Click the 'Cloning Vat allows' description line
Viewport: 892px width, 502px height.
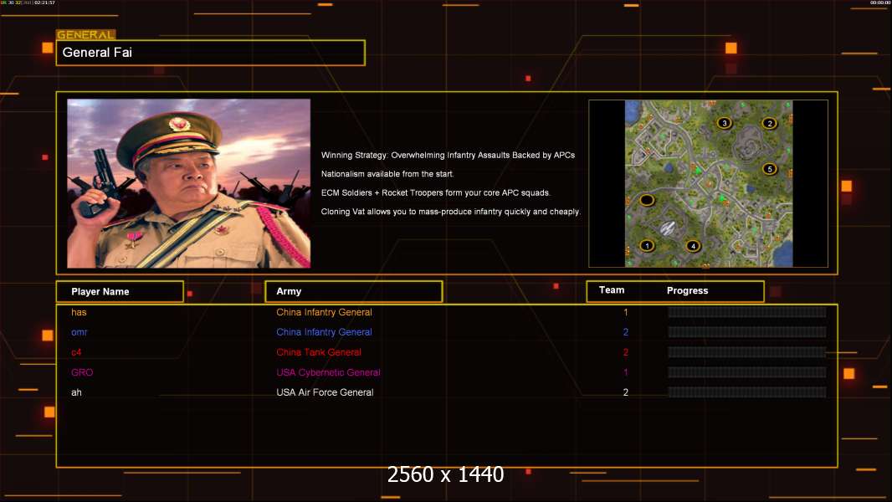pos(450,212)
